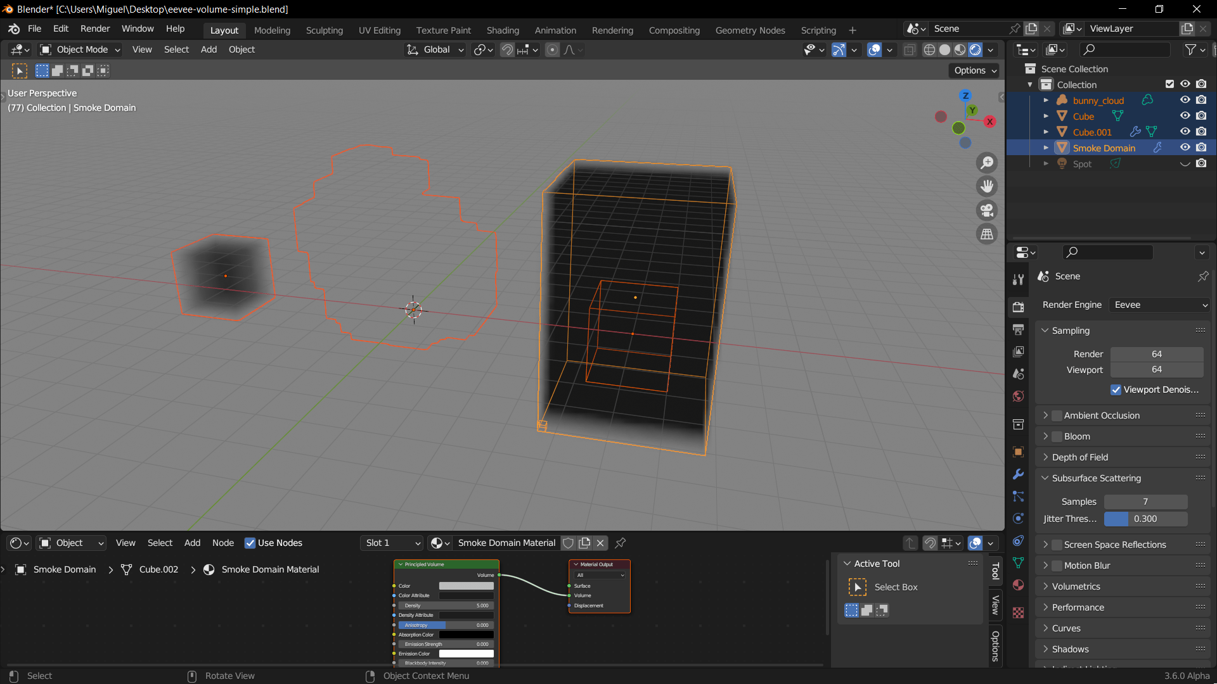Screen dimensions: 1217x684
Task: Select the Select Box active tool
Action: pos(857,587)
